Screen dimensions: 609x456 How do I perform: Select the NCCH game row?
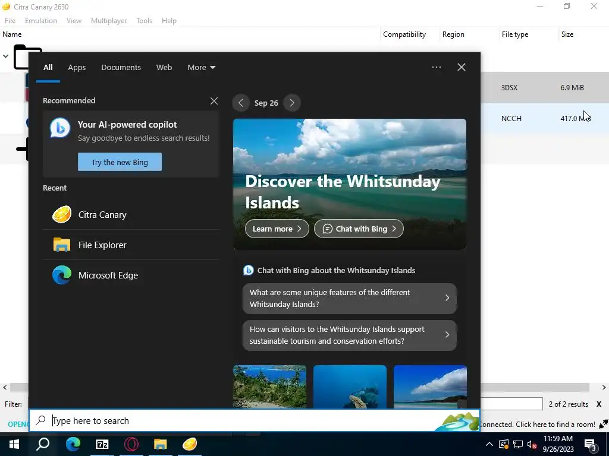(x=545, y=119)
